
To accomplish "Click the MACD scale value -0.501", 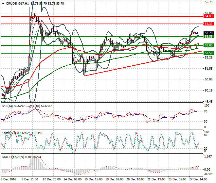I will pos(208,174).
